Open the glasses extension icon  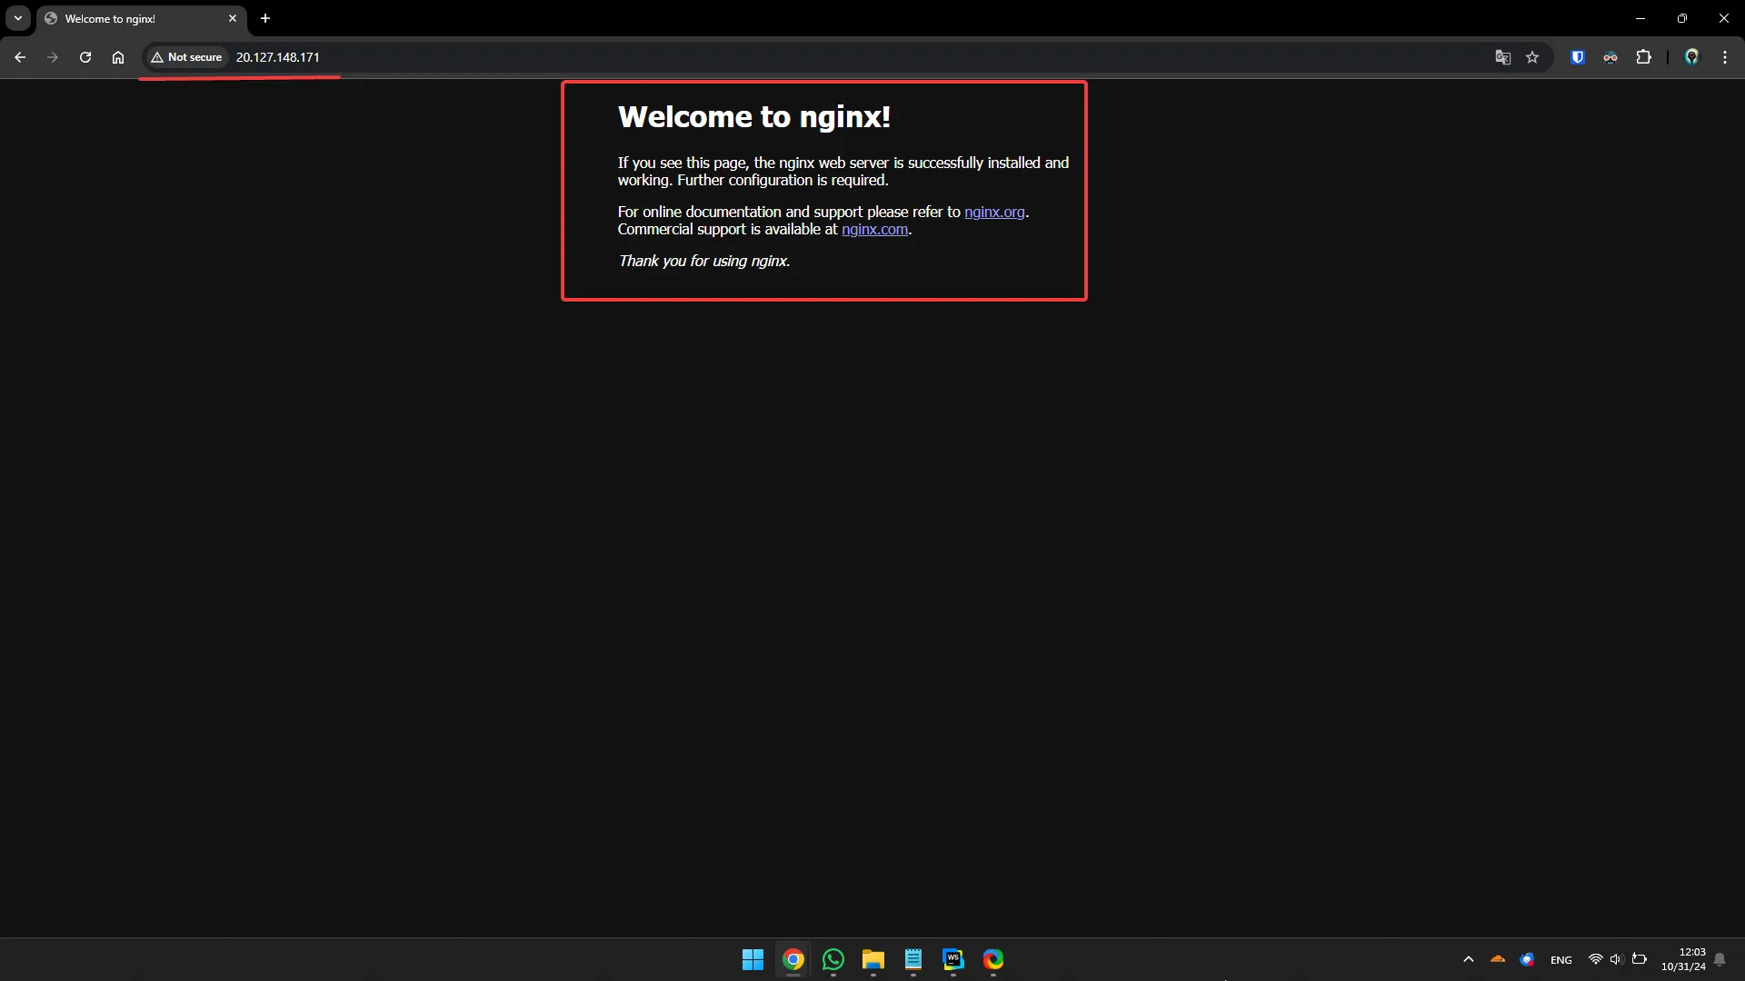pyautogui.click(x=1610, y=57)
